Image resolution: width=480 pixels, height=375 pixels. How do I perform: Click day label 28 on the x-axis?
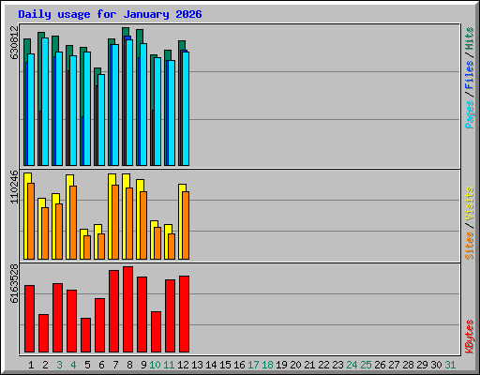click(x=408, y=365)
